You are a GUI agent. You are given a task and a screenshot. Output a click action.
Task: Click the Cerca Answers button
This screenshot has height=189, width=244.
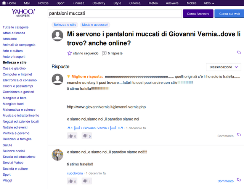pyautogui.click(x=198, y=14)
